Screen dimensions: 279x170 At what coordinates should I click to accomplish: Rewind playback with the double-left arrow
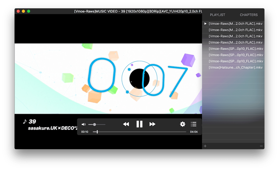126,124
